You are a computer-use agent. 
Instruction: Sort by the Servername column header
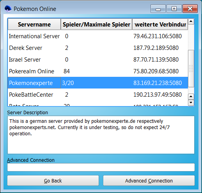tap(34, 24)
